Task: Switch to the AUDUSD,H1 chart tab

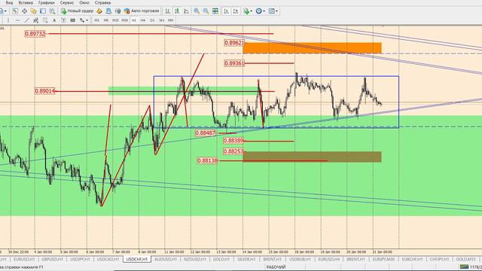Action: point(166,259)
